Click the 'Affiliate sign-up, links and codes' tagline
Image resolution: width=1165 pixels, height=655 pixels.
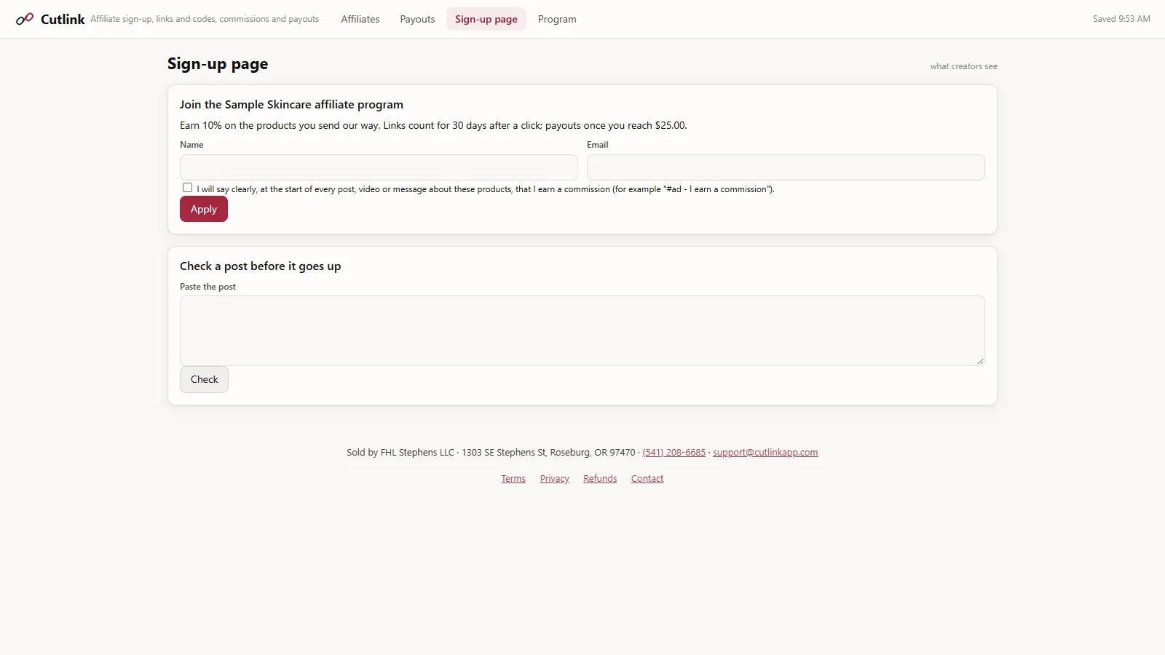tap(205, 19)
